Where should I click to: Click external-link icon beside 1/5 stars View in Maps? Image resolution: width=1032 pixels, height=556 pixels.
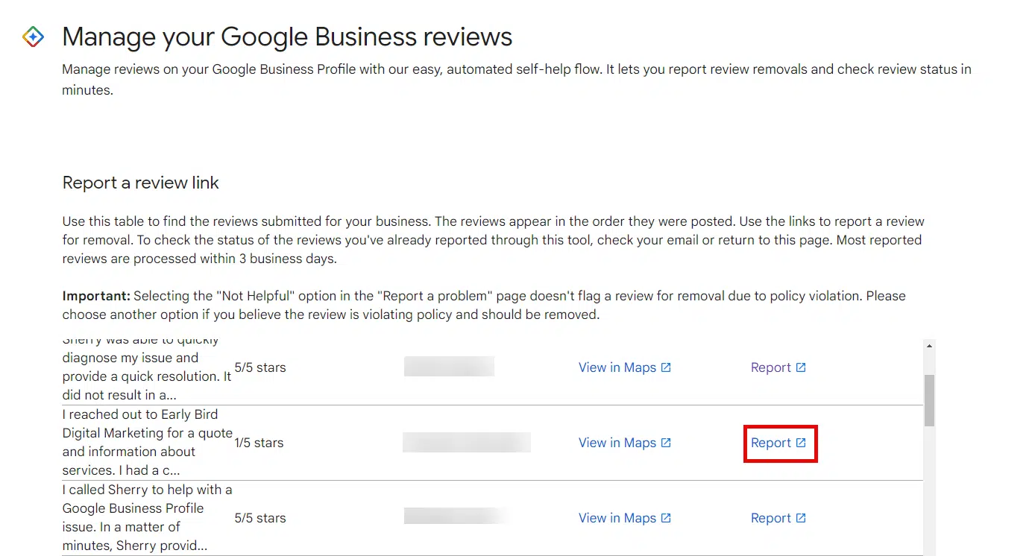pyautogui.click(x=666, y=443)
